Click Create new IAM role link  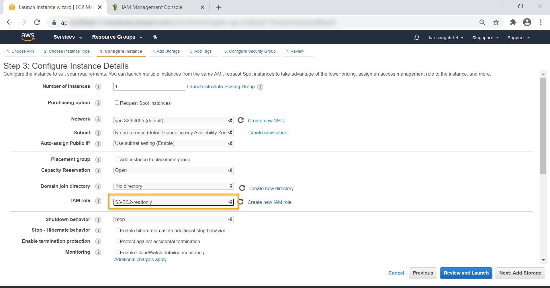click(269, 202)
